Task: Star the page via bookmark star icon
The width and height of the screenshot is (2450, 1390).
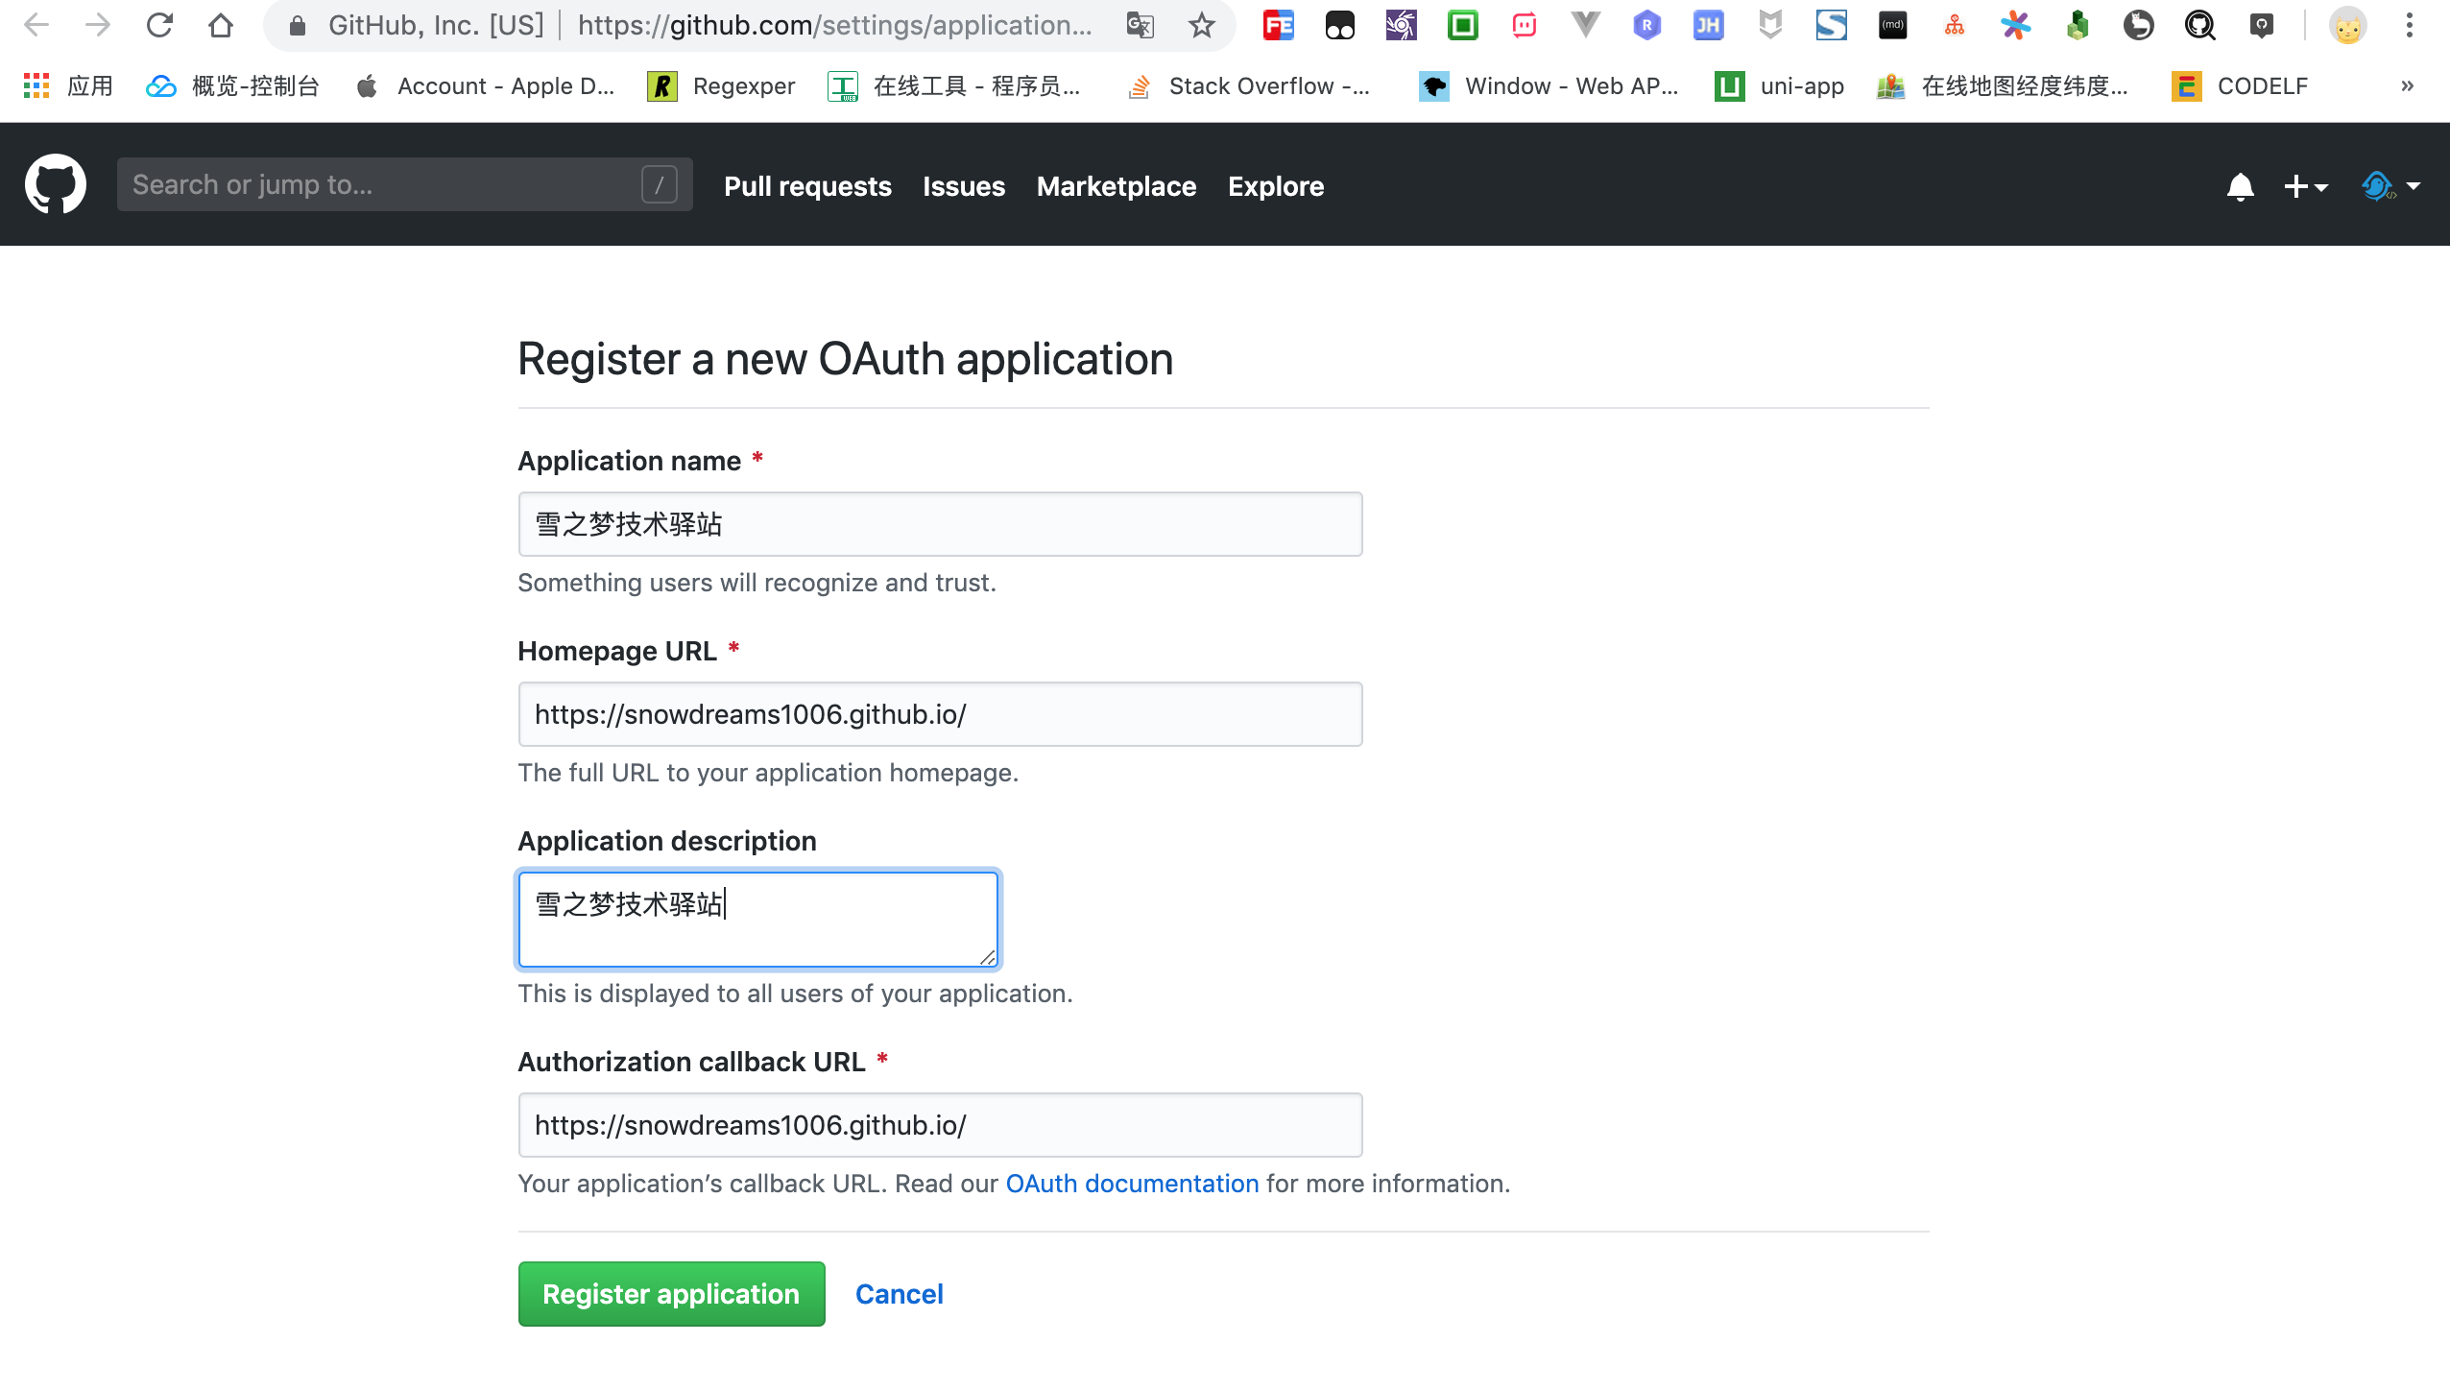Action: pos(1201,26)
